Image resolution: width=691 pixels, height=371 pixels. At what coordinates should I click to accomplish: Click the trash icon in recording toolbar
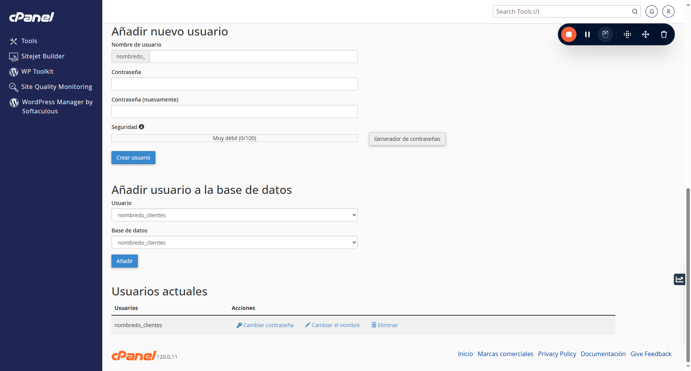click(664, 34)
